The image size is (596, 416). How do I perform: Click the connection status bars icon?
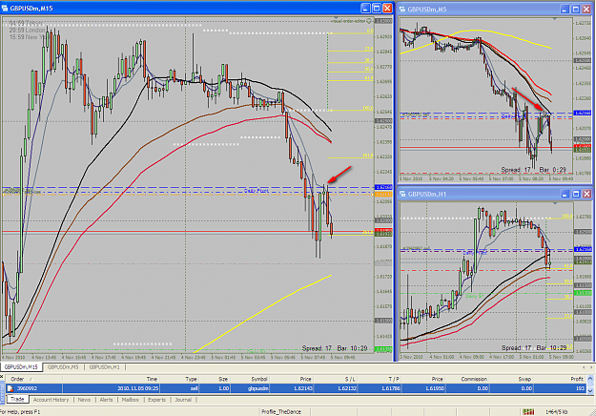(x=528, y=412)
